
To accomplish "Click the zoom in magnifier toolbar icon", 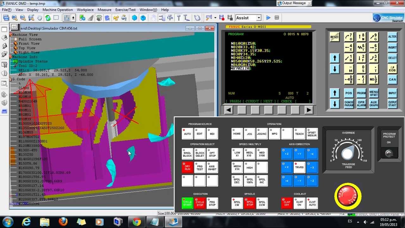I will 15,18.
